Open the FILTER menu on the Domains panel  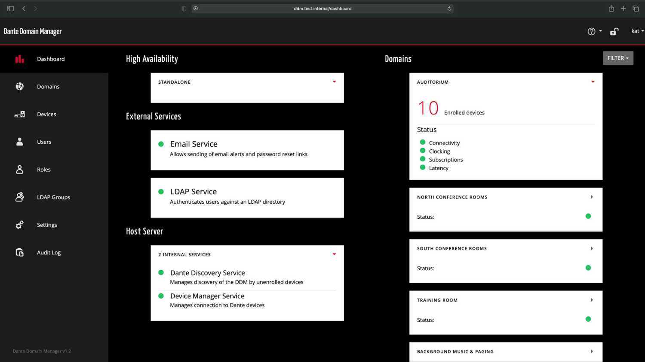pos(618,58)
